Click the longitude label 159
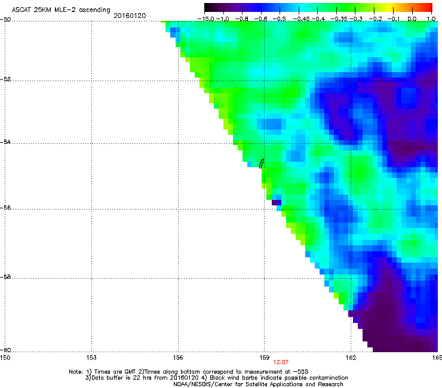 tap(264, 358)
